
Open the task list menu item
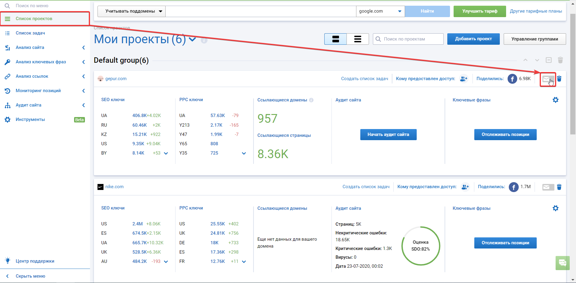point(30,33)
